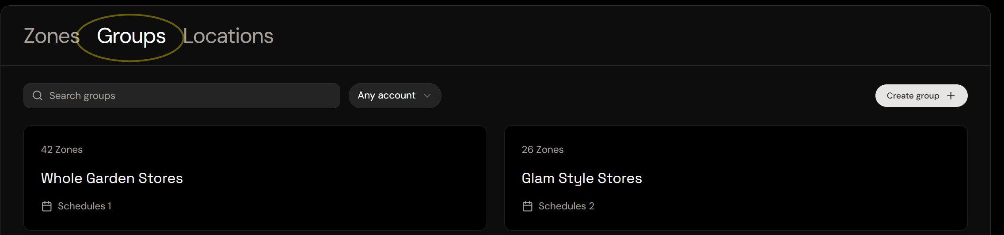Click the magnifier icon in search field
Image resolution: width=1004 pixels, height=235 pixels.
[x=38, y=95]
